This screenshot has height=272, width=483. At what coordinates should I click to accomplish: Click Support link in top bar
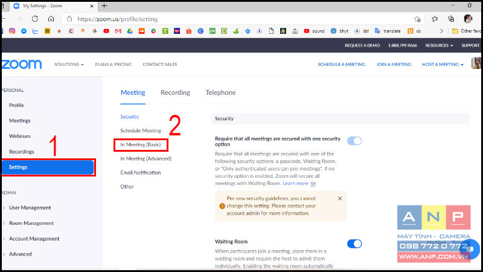(x=470, y=45)
